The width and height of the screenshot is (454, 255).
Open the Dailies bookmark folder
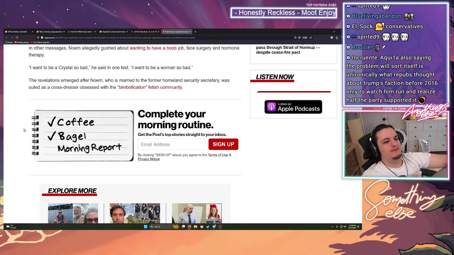[x=9, y=42]
